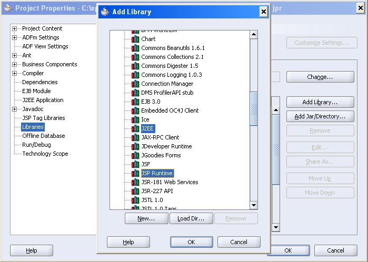Select the JSP Runtime library entry

click(157, 173)
